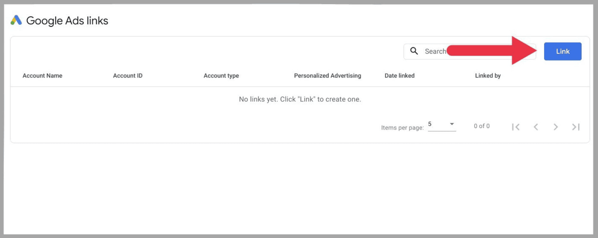The height and width of the screenshot is (238, 598).
Task: Click the Date linked column header
Action: [399, 75]
